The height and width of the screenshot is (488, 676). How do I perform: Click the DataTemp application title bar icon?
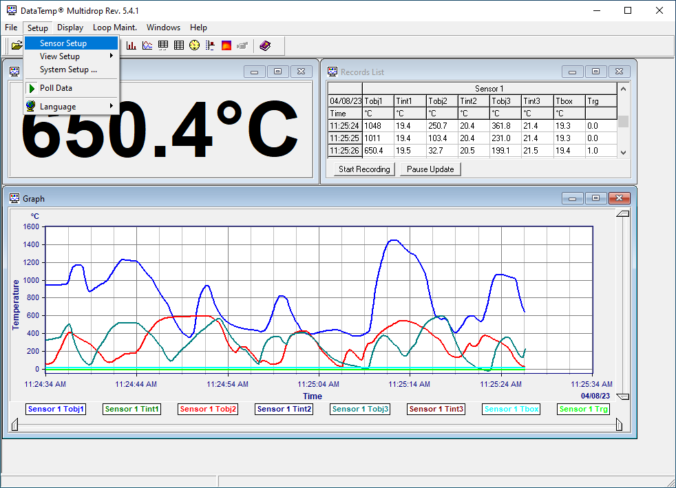click(x=12, y=10)
